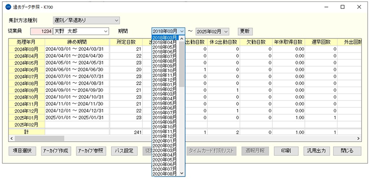Click 年休取得日数 value 1.00 in 2025年01月 row
Viewport: 370px width, 179px height.
tap(288, 117)
